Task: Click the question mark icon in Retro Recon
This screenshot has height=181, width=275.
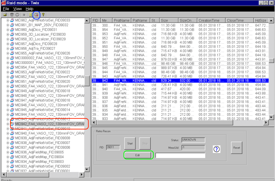Action: [216, 149]
